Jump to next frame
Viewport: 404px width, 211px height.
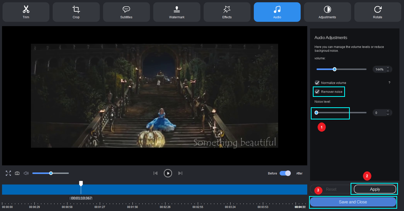point(180,173)
